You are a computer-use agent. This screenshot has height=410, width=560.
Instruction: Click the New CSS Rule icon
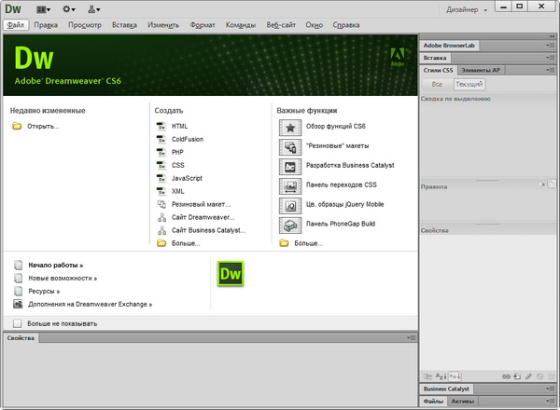[x=518, y=376]
